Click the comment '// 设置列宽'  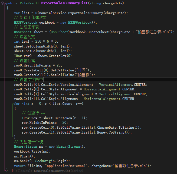[25, 37]
